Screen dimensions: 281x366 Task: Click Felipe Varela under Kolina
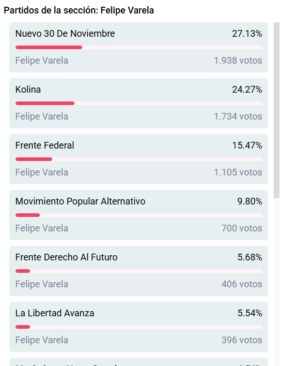click(x=42, y=116)
